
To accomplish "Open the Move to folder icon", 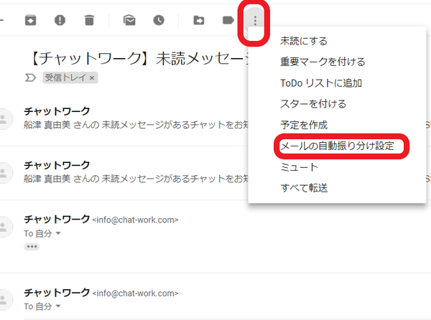I will coord(199,20).
